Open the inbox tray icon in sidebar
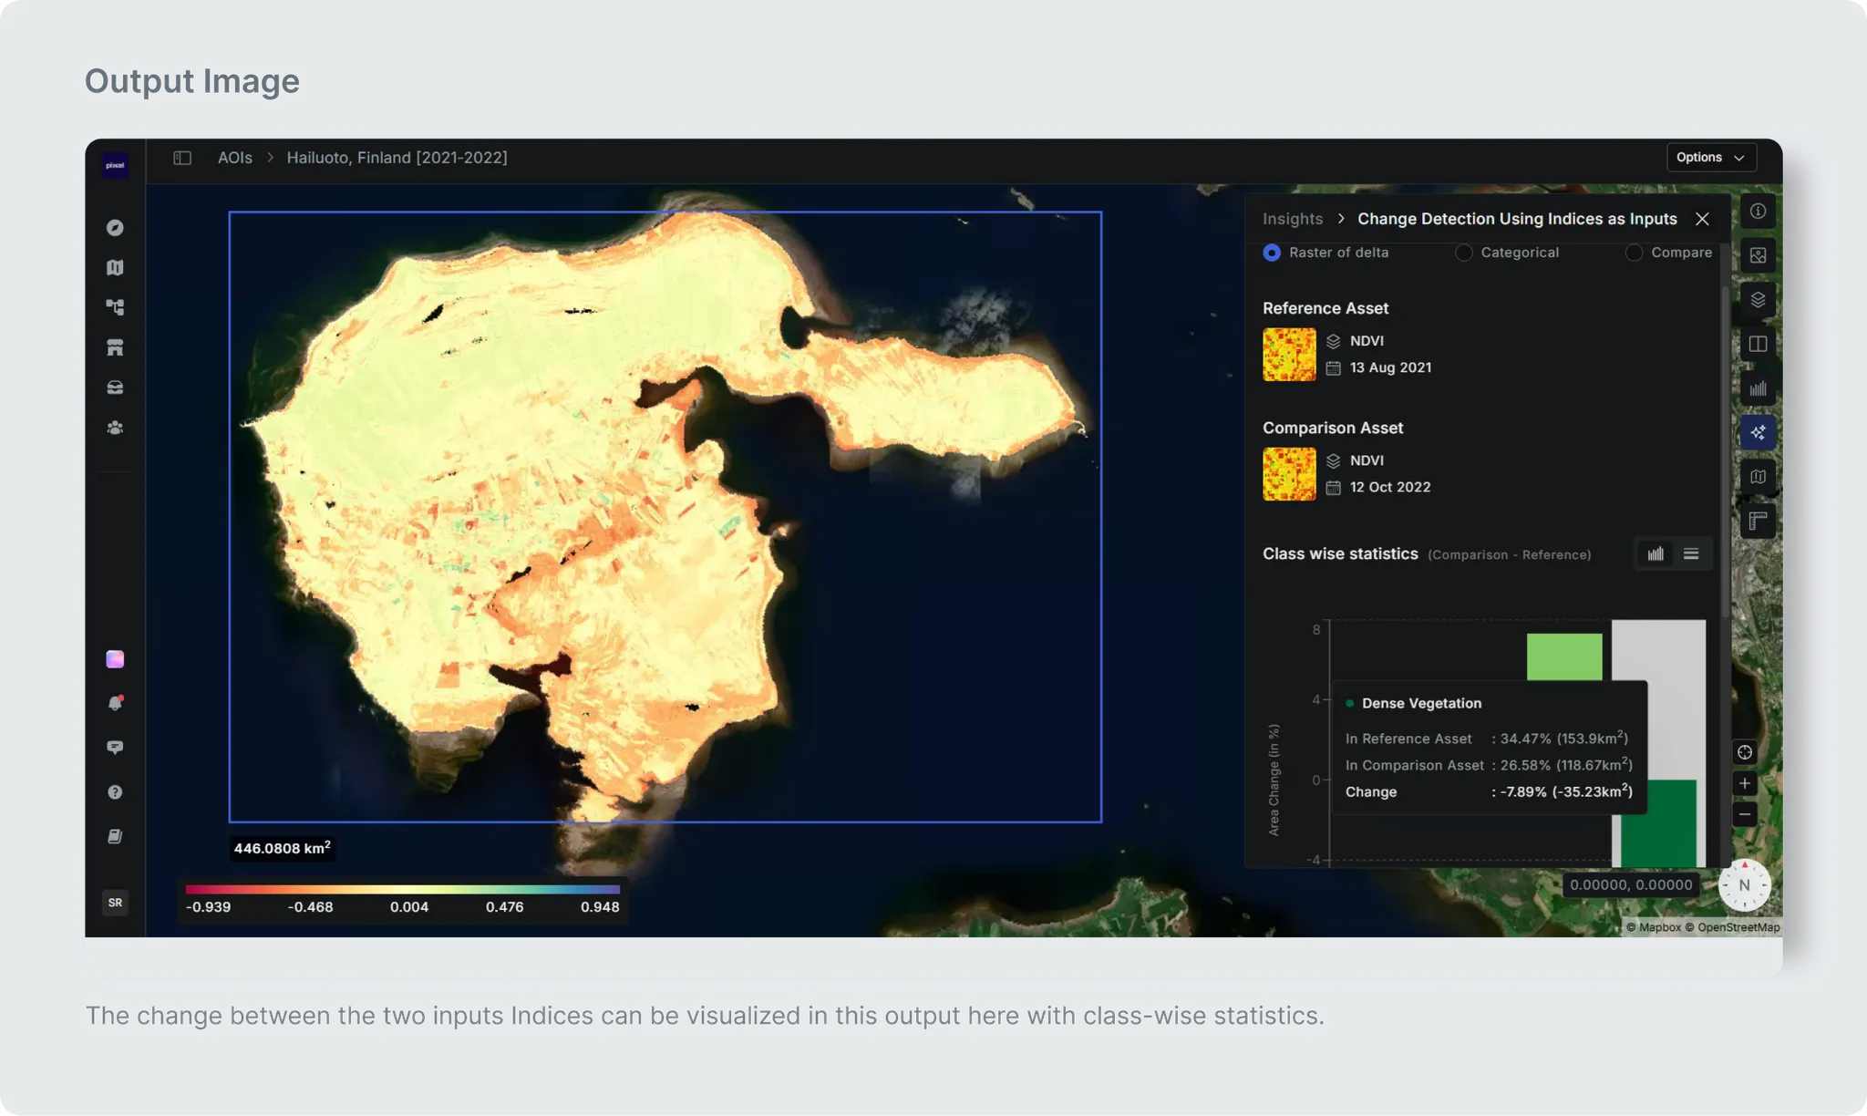Viewport: 1867px width, 1116px height. click(115, 387)
